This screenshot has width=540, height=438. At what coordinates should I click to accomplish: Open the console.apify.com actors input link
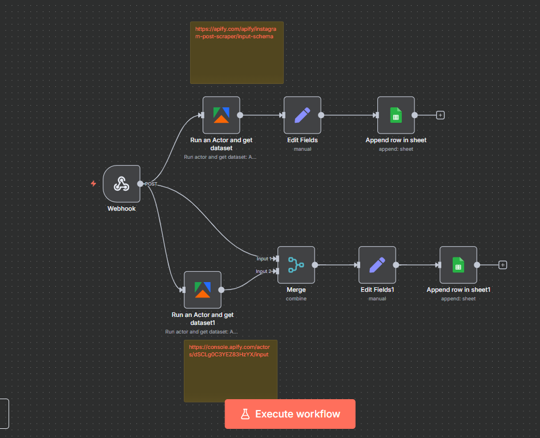click(228, 351)
